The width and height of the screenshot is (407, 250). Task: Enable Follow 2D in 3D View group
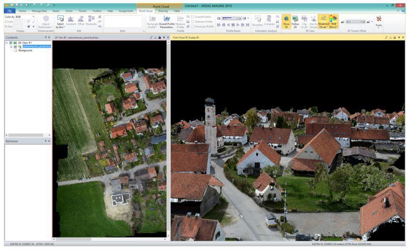click(295, 22)
